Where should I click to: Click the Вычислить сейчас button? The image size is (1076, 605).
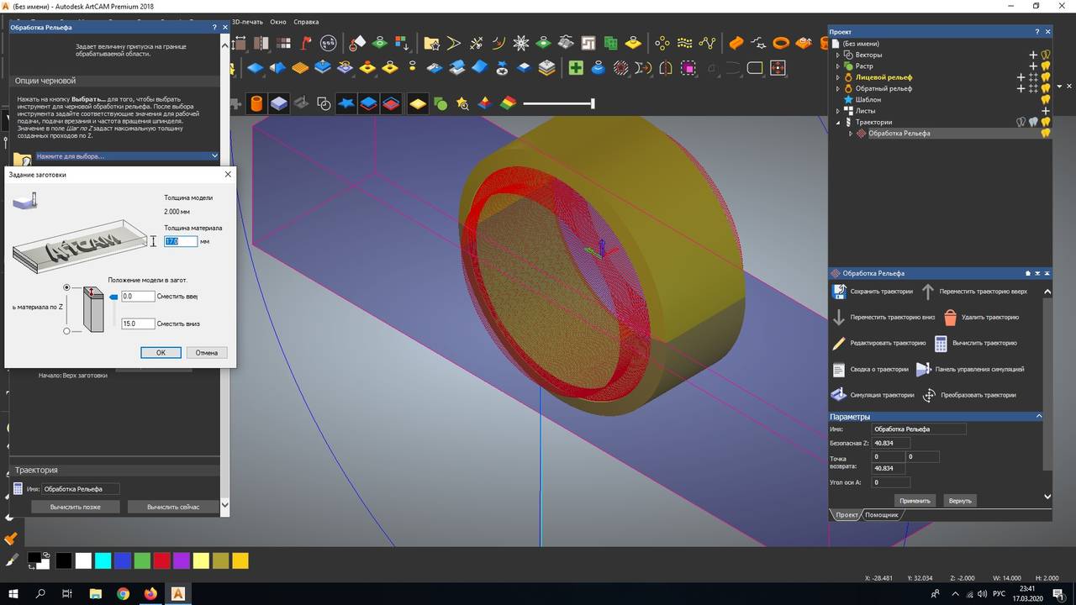(173, 507)
